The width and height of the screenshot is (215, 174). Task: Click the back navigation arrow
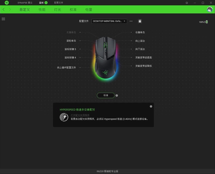[3, 9]
